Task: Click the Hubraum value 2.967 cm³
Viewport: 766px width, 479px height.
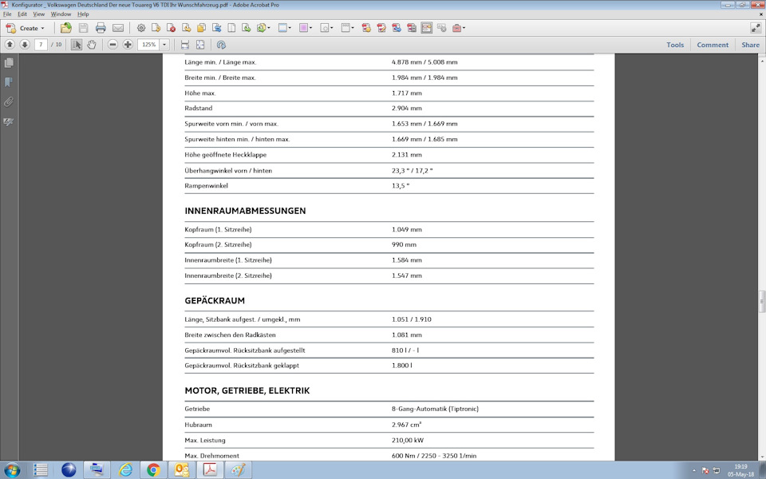Action: (x=406, y=424)
